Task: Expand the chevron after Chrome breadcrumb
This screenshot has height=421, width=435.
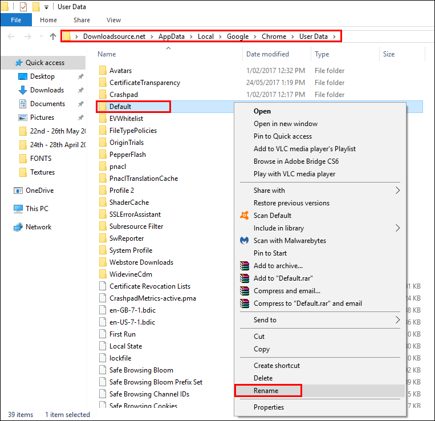Action: (x=292, y=37)
